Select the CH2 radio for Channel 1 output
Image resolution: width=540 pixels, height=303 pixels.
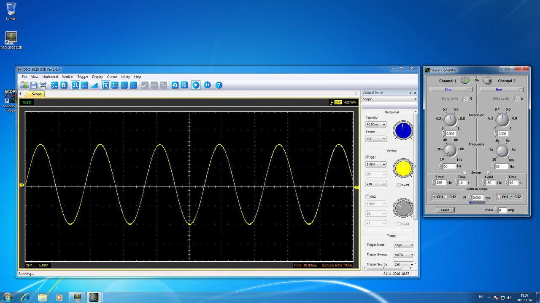pos(446,197)
